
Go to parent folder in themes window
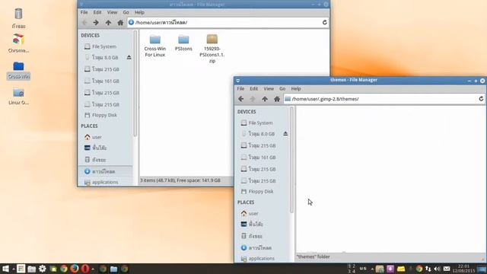[x=265, y=99]
